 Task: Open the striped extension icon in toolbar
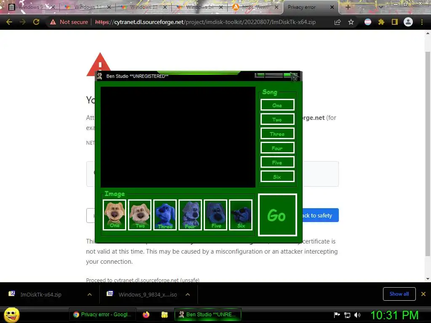coord(368,22)
